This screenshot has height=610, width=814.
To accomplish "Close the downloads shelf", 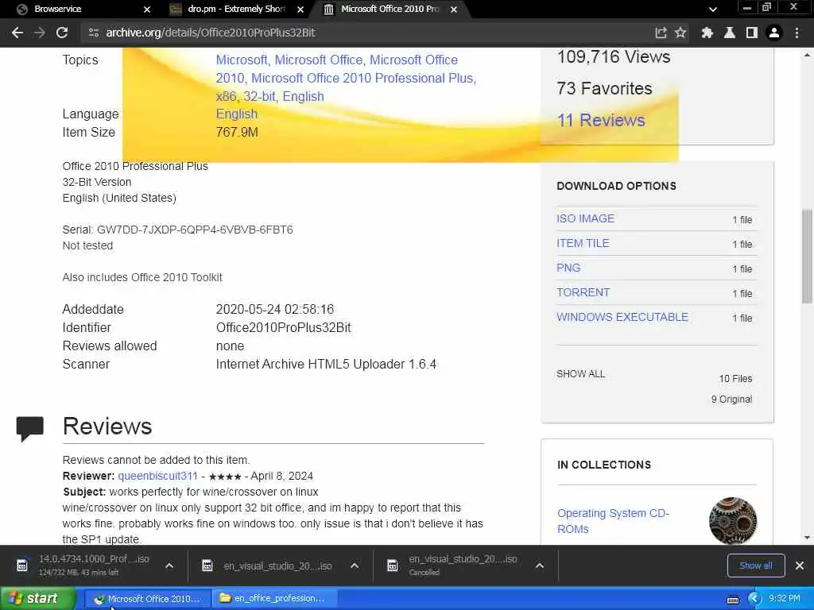I will pos(800,566).
